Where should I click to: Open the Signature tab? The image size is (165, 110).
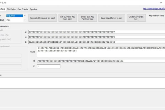click(34, 9)
